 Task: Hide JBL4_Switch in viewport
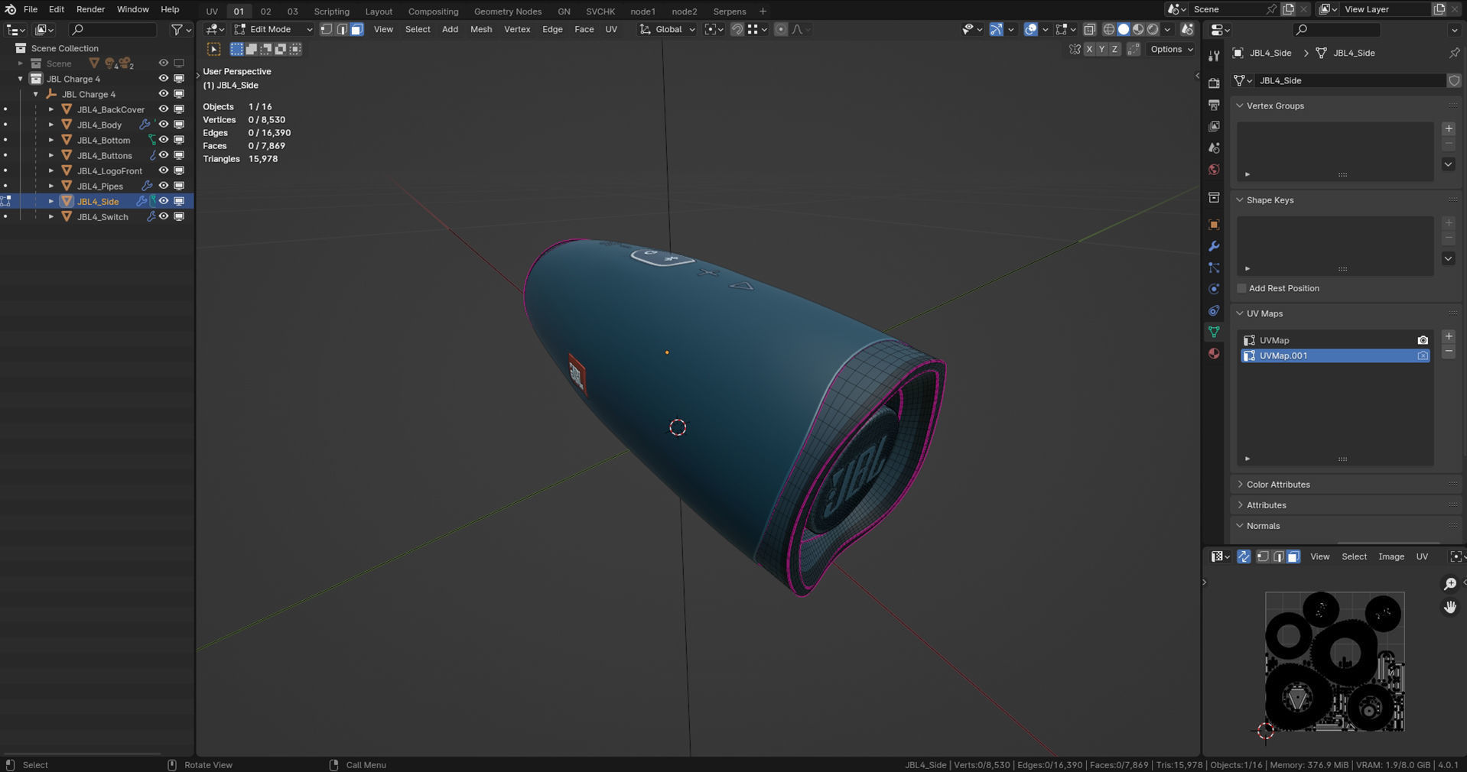(x=163, y=216)
